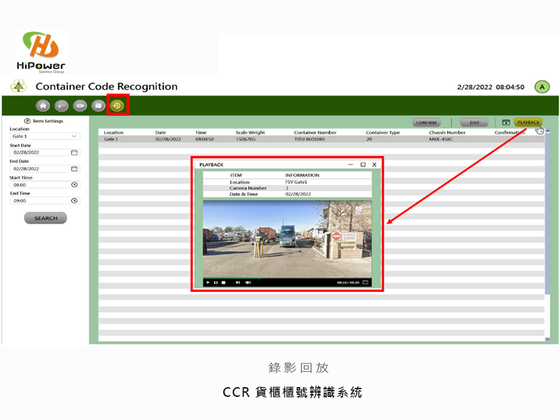The height and width of the screenshot is (420, 560).
Task: Mute the playback video volume
Action: [248, 282]
